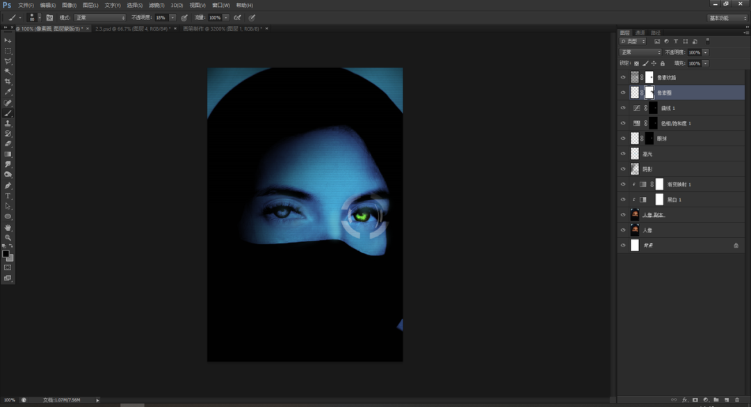Select the Pen tool
This screenshot has width=751, height=407.
pos(8,186)
